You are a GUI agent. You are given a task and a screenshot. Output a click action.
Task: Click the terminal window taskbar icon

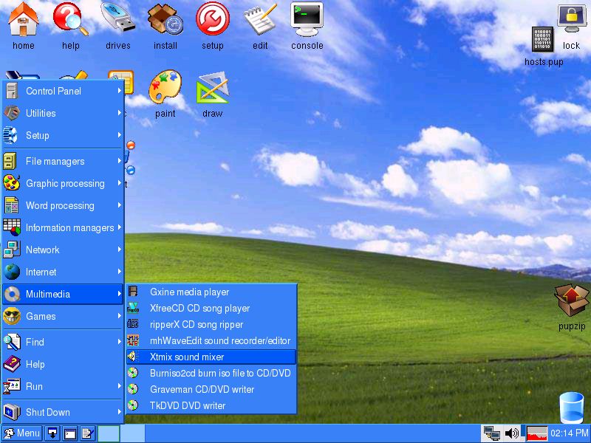click(x=70, y=433)
